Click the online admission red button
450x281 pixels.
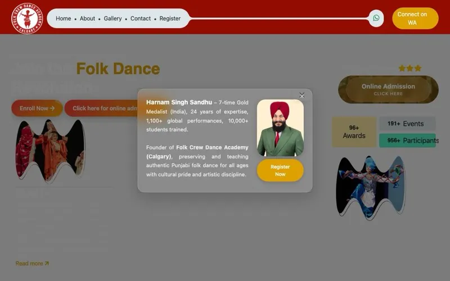[102, 108]
